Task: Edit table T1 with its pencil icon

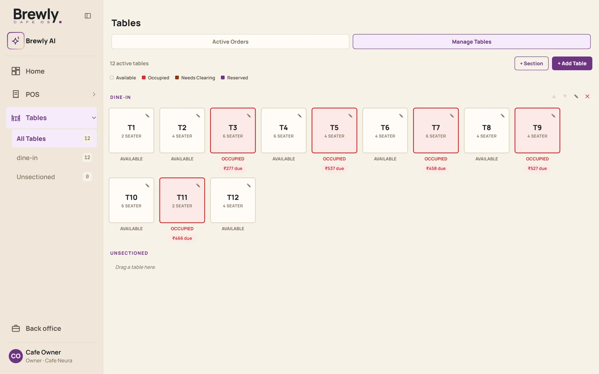Action: click(x=147, y=116)
